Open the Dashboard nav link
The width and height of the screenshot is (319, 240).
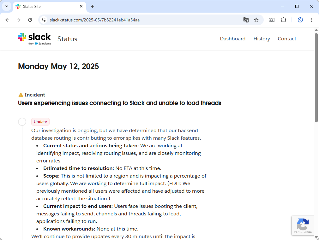233,38
